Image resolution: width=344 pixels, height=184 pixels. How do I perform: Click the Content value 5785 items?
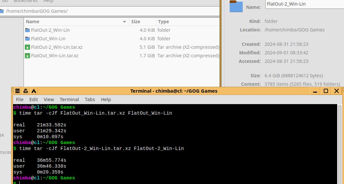(x=302, y=84)
